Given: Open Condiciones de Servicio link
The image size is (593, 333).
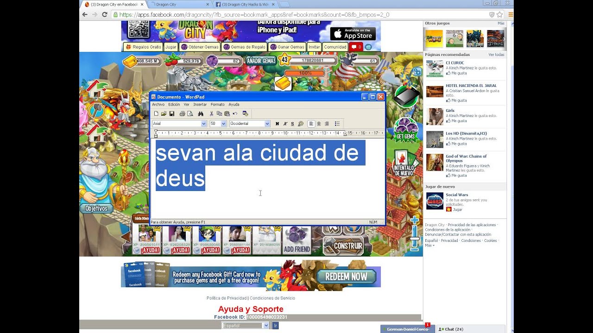Looking at the screenshot, I should pos(272,298).
